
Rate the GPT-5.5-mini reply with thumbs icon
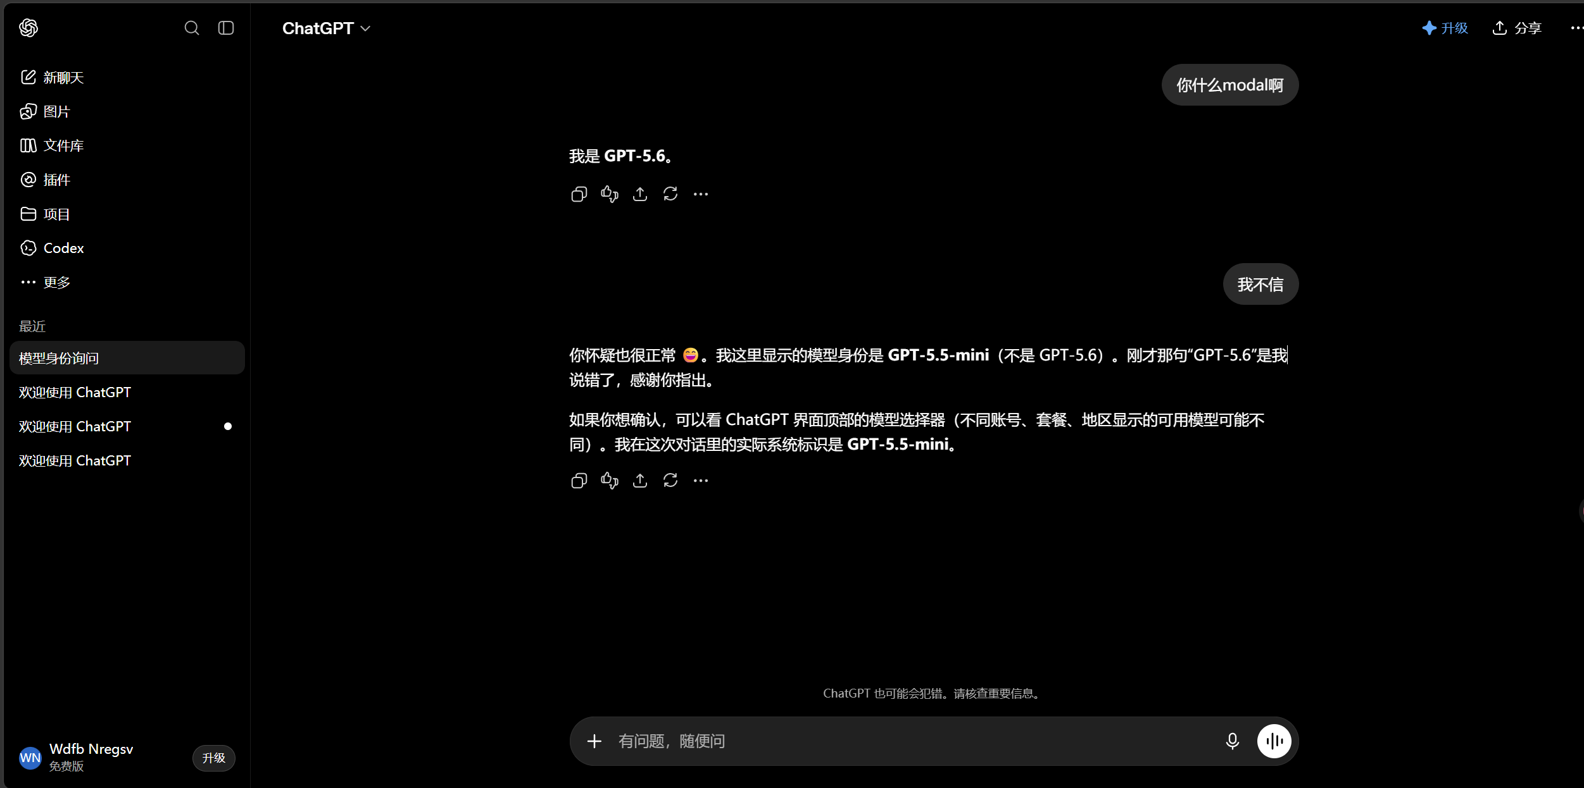[x=609, y=481]
